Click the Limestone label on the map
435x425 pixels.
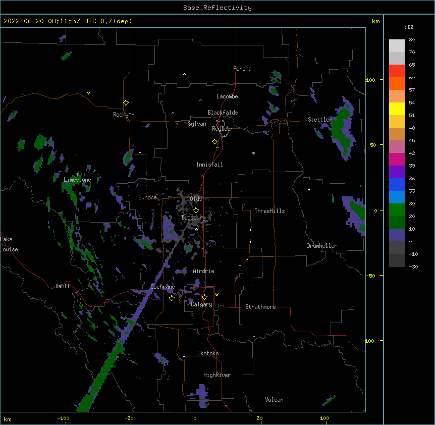[x=77, y=180]
